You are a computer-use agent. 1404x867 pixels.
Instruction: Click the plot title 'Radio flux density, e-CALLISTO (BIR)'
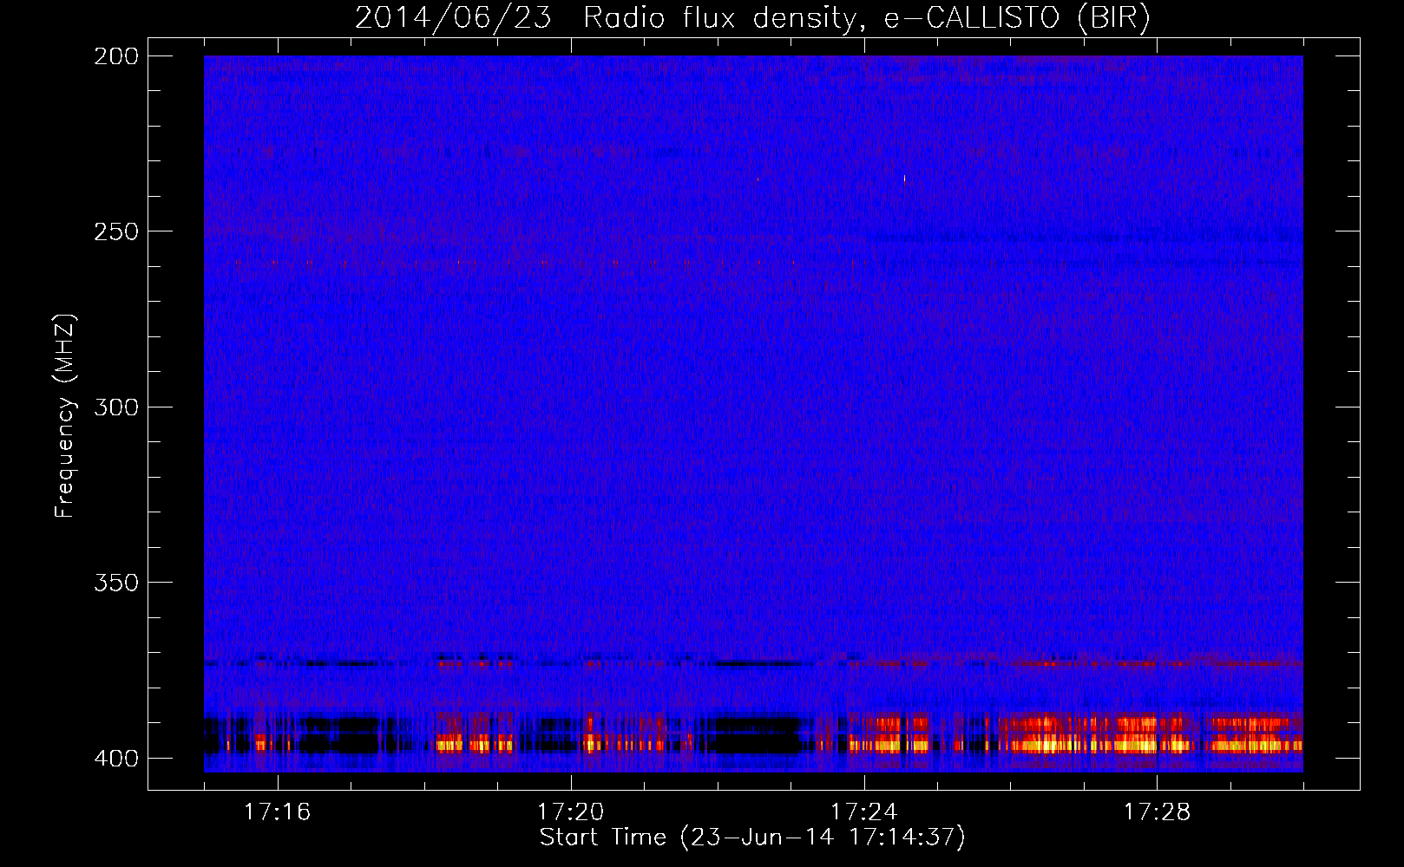point(867,18)
